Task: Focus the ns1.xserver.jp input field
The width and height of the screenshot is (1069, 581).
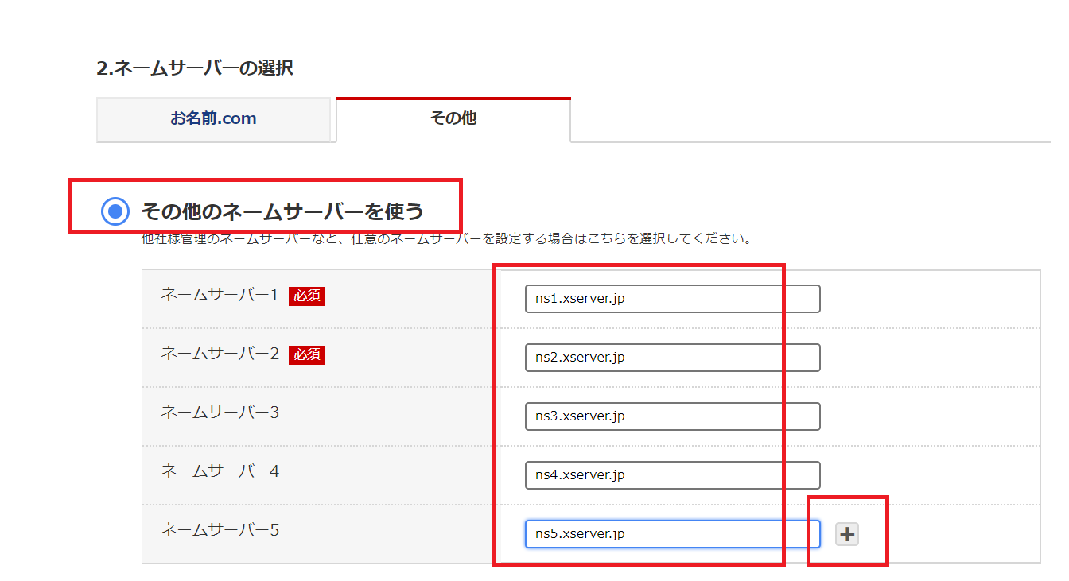Action: [x=672, y=299]
